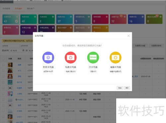
Task: Click the 批量修改教练 button
Action: coord(156,46)
